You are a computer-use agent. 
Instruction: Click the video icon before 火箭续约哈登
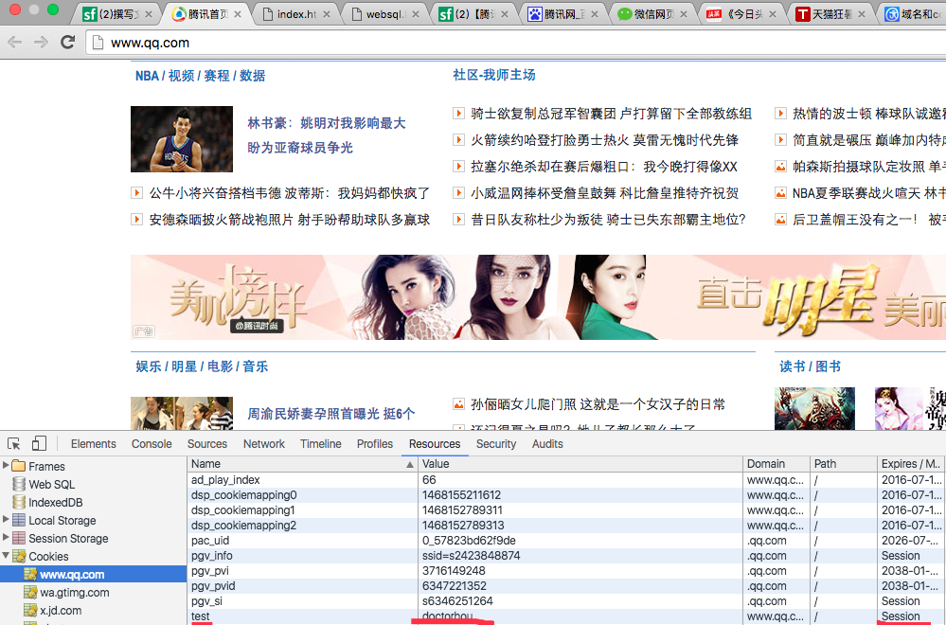pos(458,140)
